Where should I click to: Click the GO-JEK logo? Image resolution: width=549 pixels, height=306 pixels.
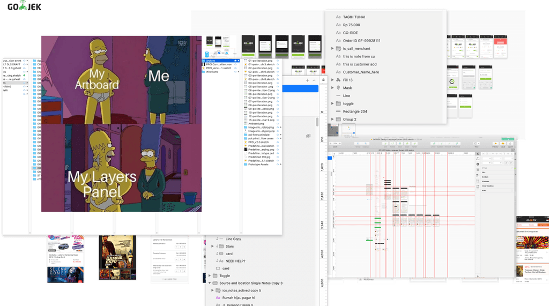(x=25, y=6)
